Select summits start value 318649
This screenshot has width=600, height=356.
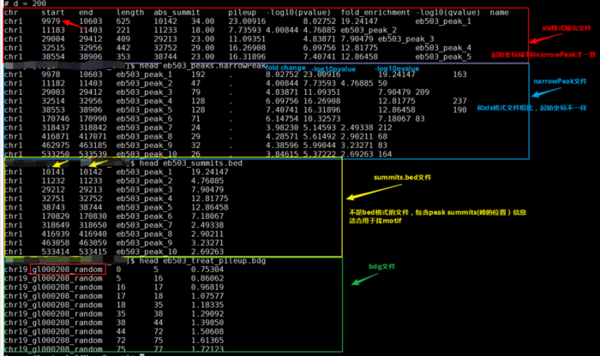click(x=56, y=225)
